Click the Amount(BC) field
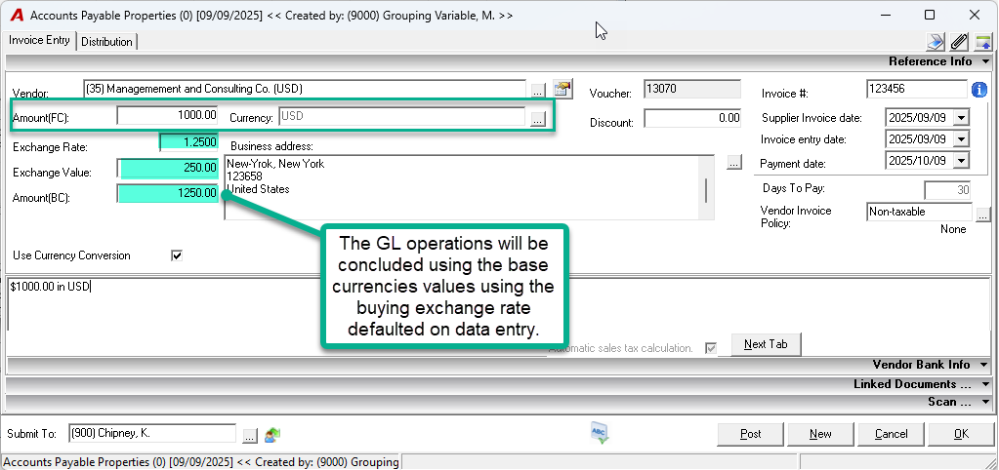The height and width of the screenshot is (470, 999). pyautogui.click(x=168, y=193)
